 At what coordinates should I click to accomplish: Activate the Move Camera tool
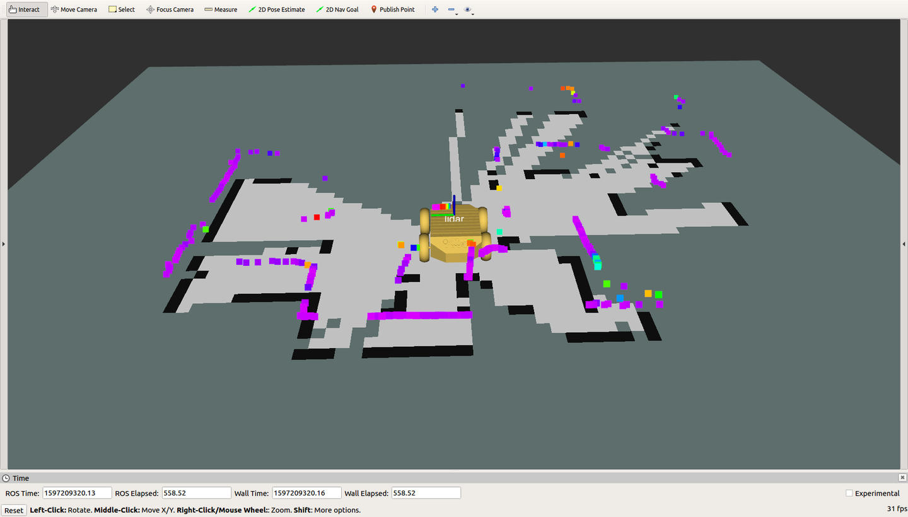[x=74, y=9]
